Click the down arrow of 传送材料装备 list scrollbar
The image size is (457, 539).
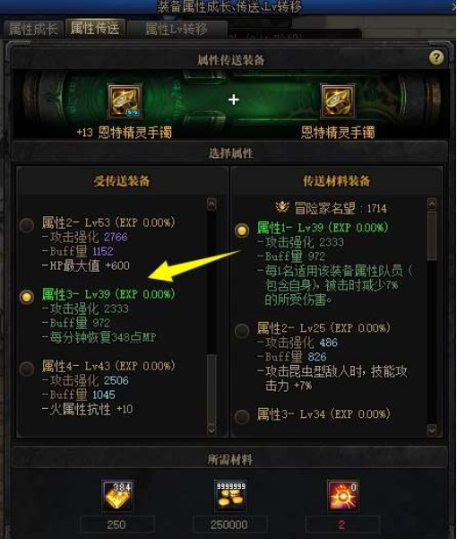point(432,430)
